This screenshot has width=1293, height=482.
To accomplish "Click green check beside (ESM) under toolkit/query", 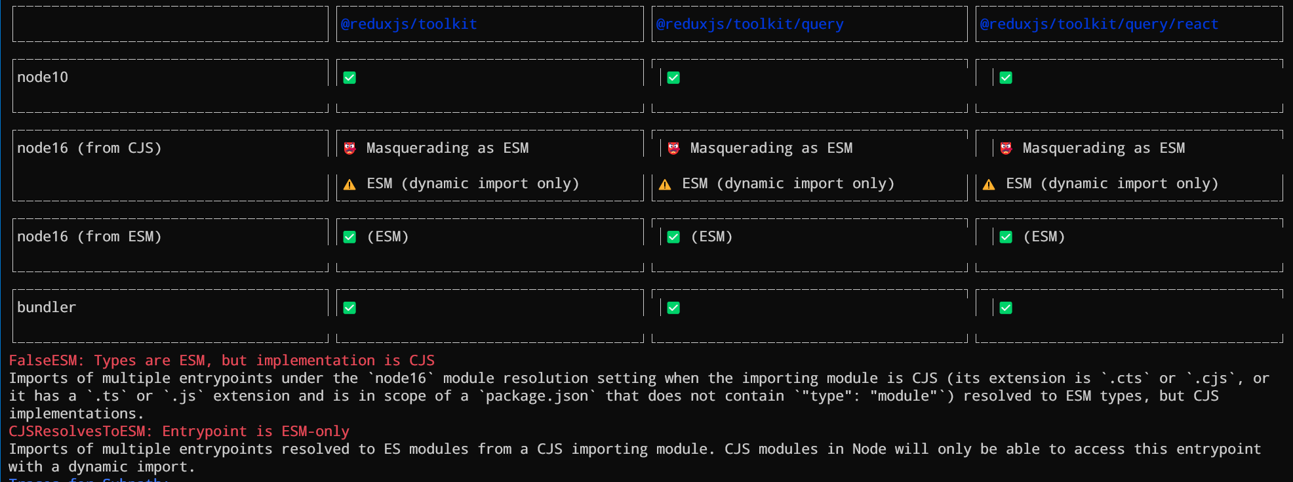I will pos(673,237).
